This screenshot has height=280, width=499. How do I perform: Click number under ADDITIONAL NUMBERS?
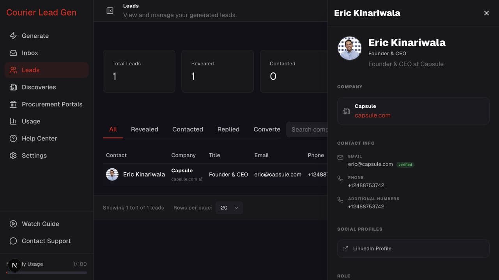pos(366,206)
